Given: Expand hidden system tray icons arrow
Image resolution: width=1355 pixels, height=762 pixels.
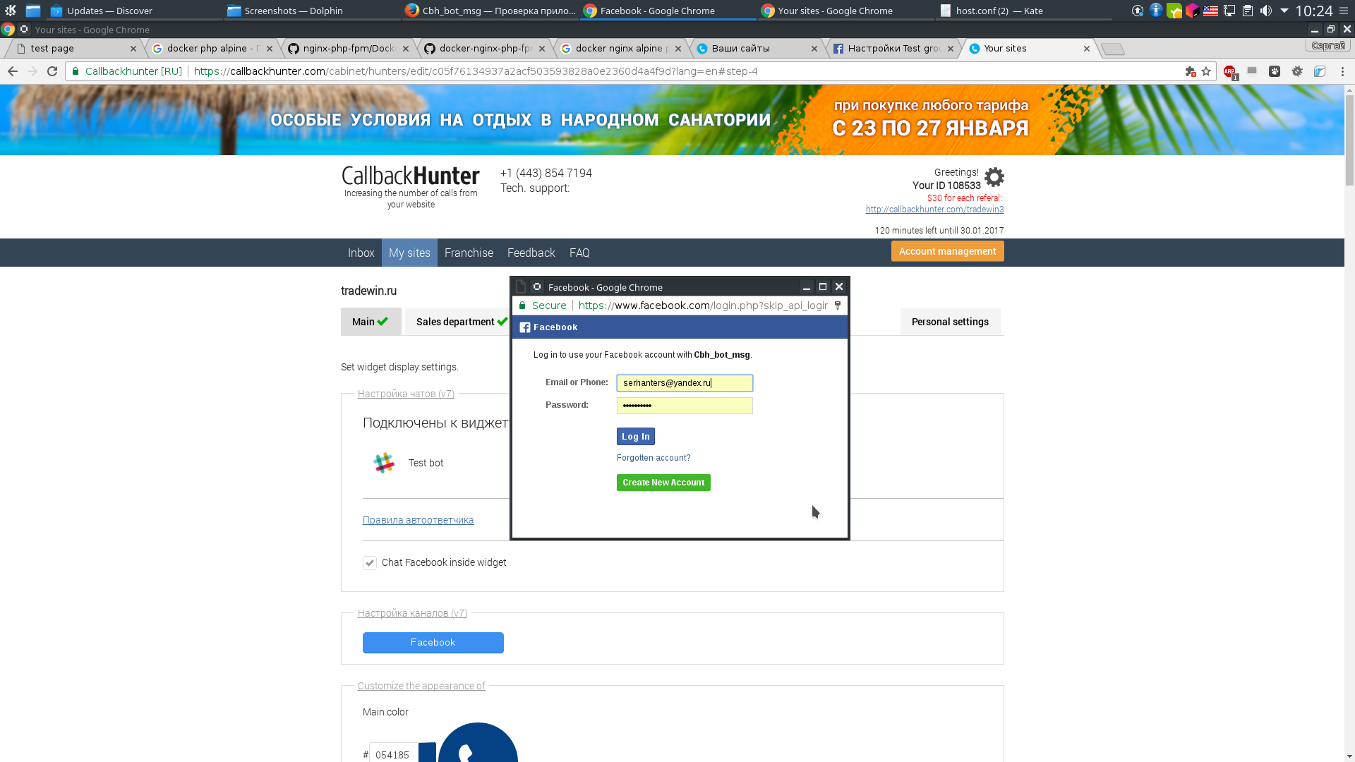Looking at the screenshot, I should [1284, 11].
